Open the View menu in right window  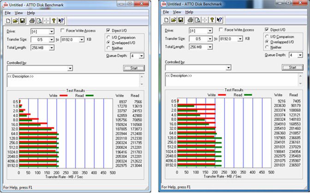tap(176, 12)
